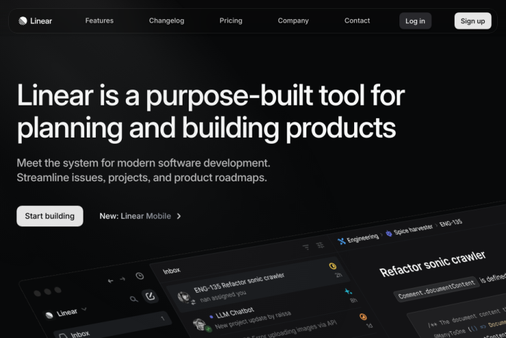Click the orange status icon on the 1d row
The image size is (506, 338).
(363, 317)
